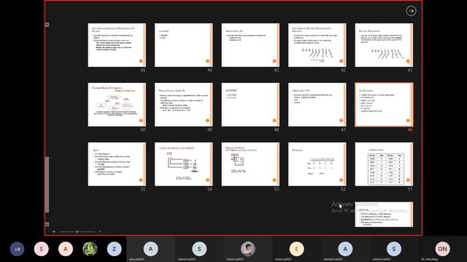Image resolution: width=467 pixels, height=262 pixels.
Task: Click the minus button of the zoom slider
Action: [x=100, y=231]
